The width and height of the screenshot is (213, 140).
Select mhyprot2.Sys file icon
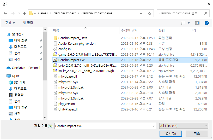click(x=55, y=82)
